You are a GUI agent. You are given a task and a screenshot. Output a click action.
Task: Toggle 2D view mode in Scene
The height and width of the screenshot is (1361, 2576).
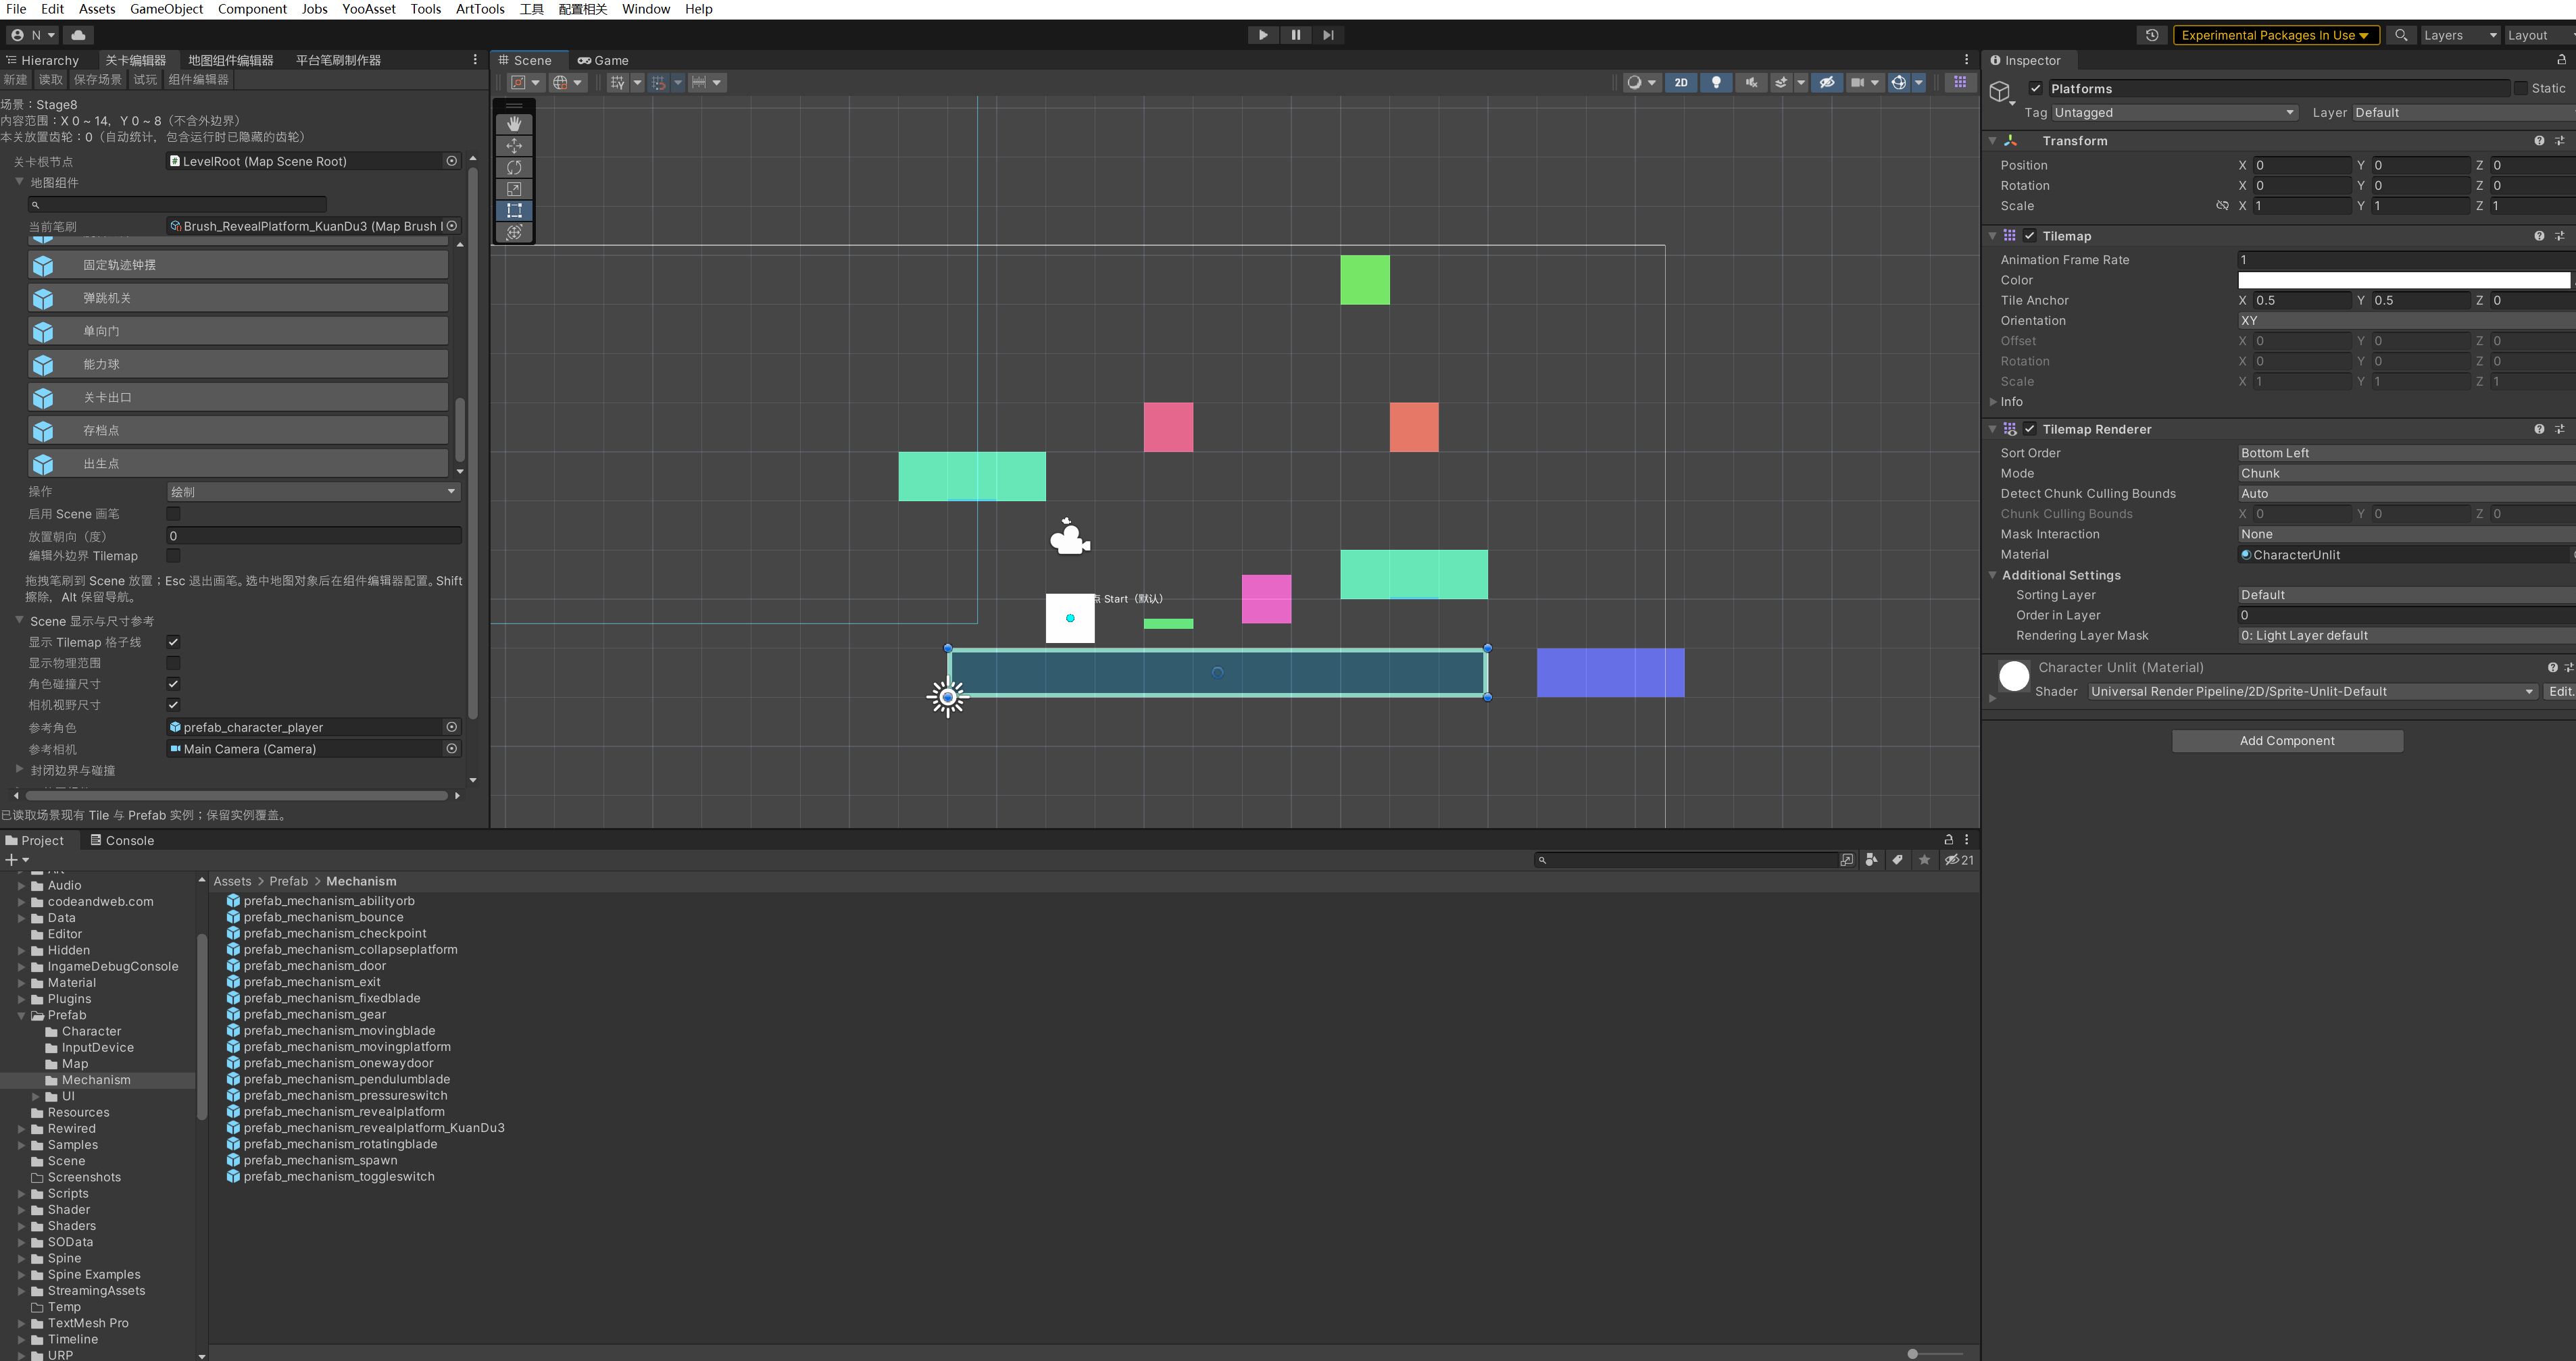click(1681, 83)
